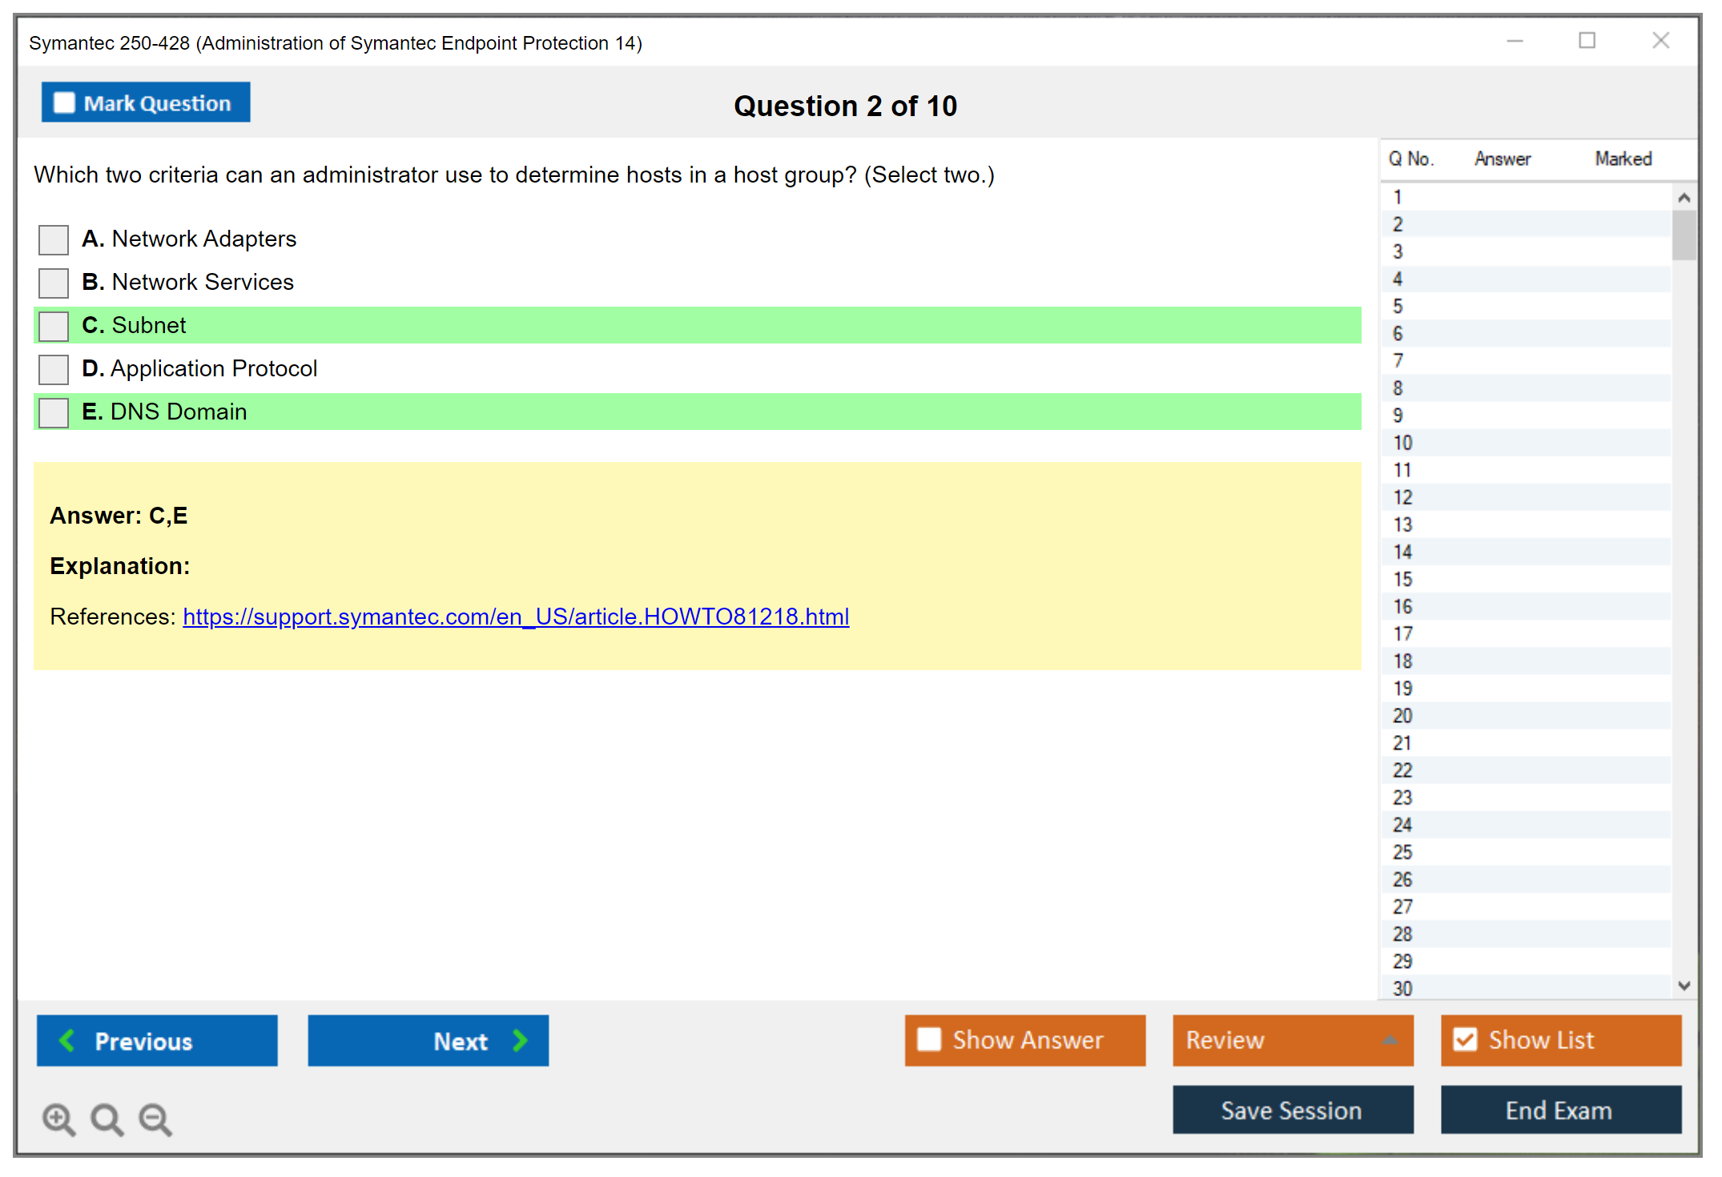Check option A Network Adapters
Viewport: 1722px width, 1177px height.
(54, 239)
